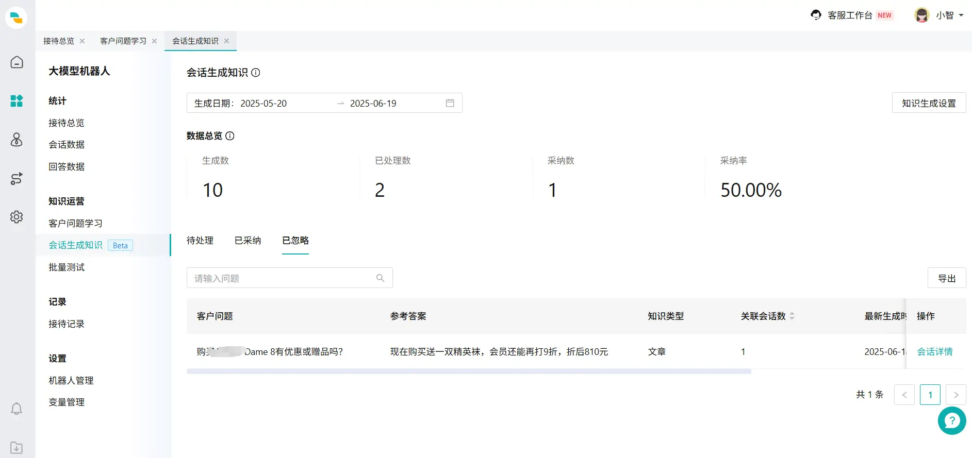Click the 文章 knowledge type cell
The image size is (972, 458).
[x=657, y=352]
